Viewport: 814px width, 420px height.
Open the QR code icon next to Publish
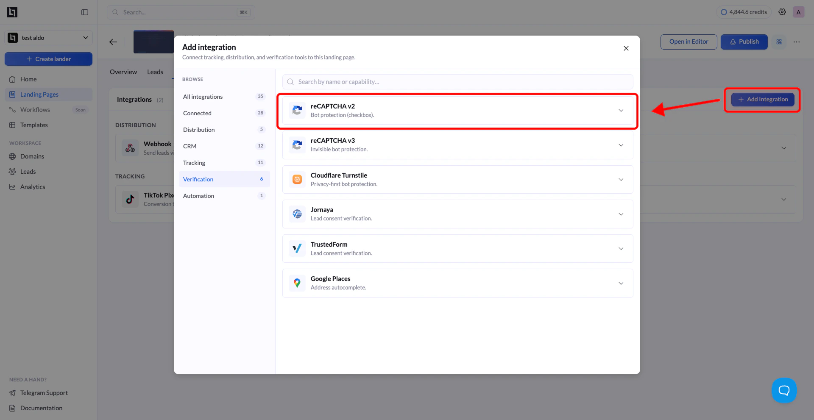click(779, 42)
